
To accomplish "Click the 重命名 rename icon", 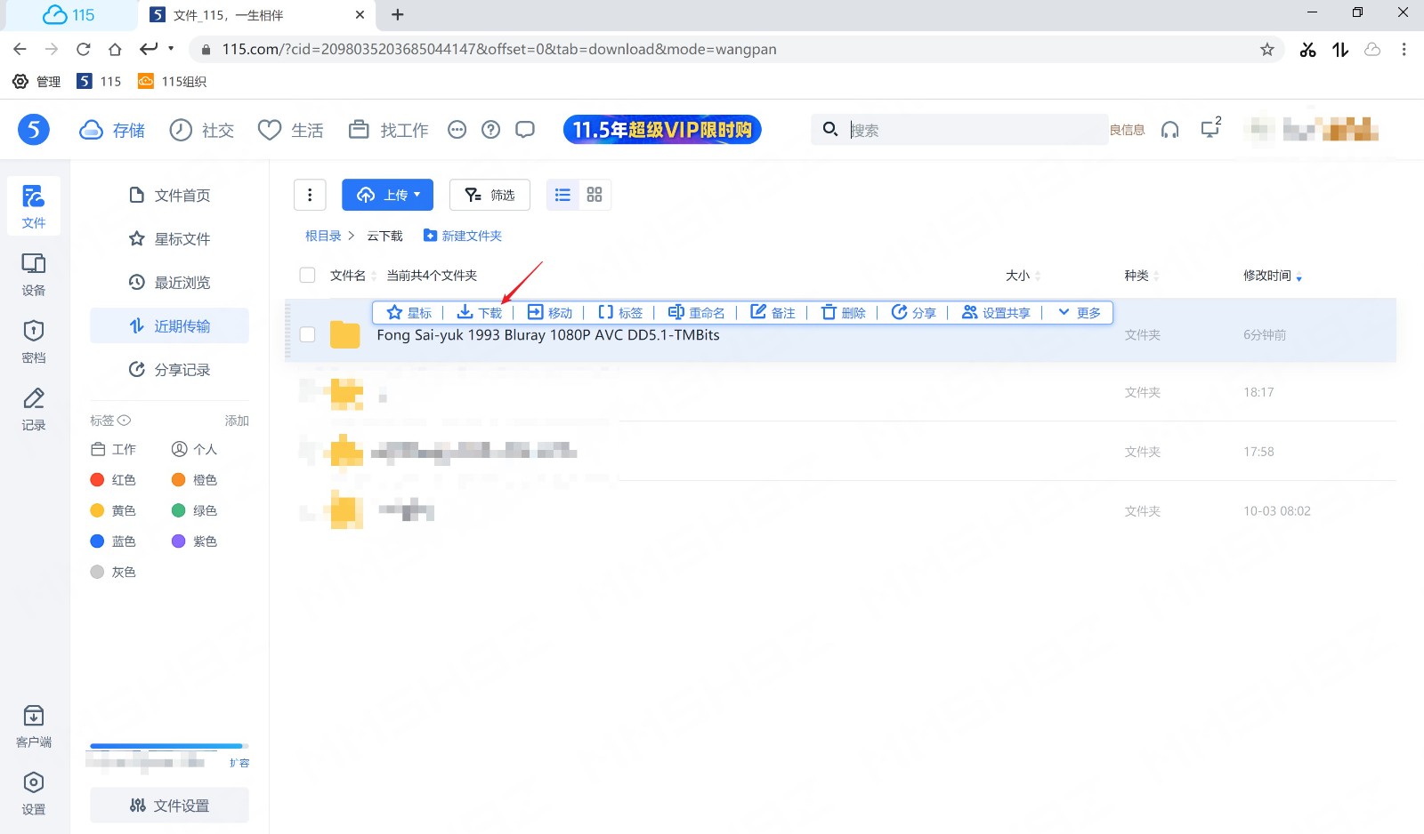I will click(676, 312).
